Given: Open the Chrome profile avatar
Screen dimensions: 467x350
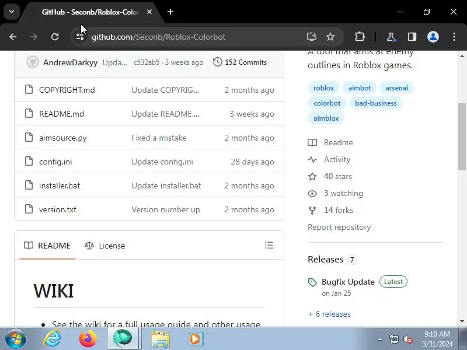Looking at the screenshot, I should pos(433,37).
